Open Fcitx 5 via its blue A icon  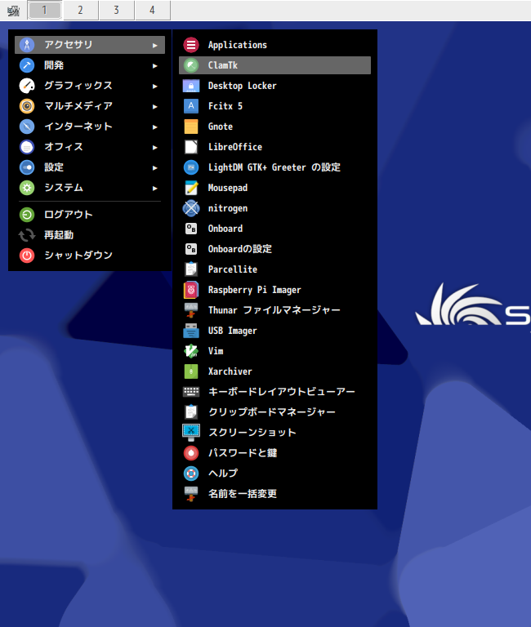191,106
